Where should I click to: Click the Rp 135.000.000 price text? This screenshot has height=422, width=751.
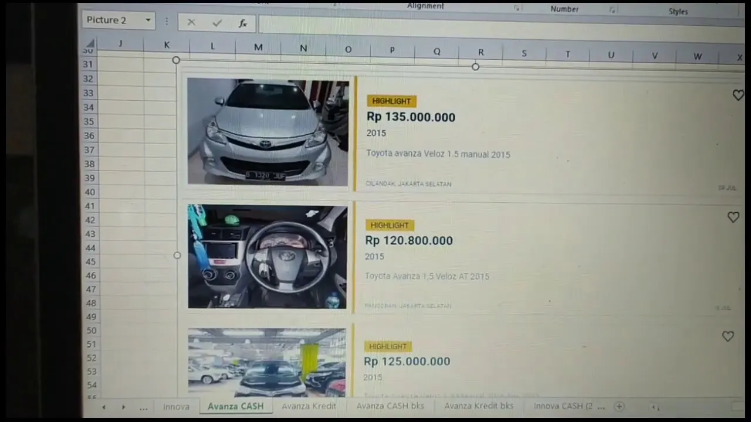pos(411,117)
